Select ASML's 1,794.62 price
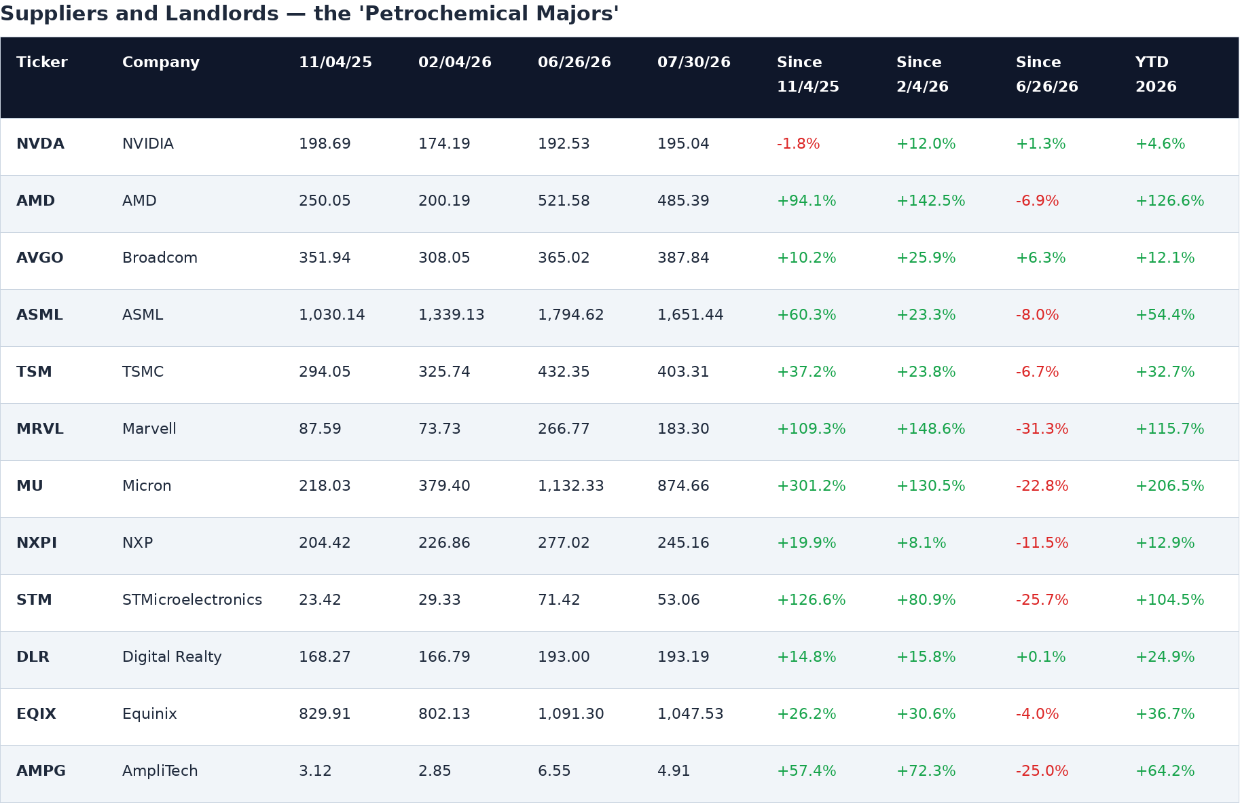1240x805 pixels. point(571,315)
